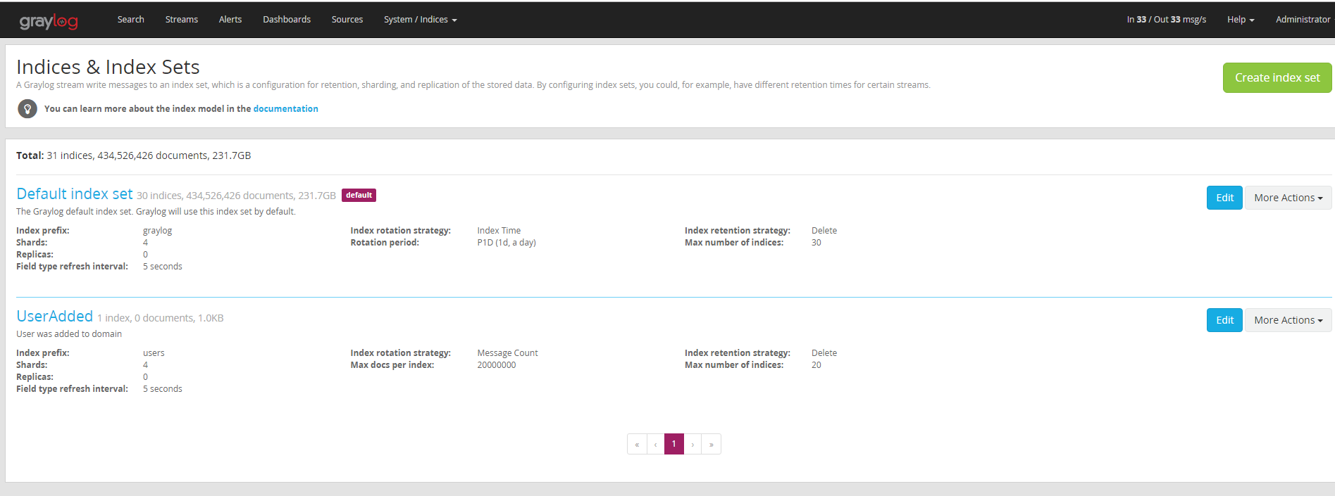Open the Dashboards page
The height and width of the screenshot is (496, 1335).
287,20
